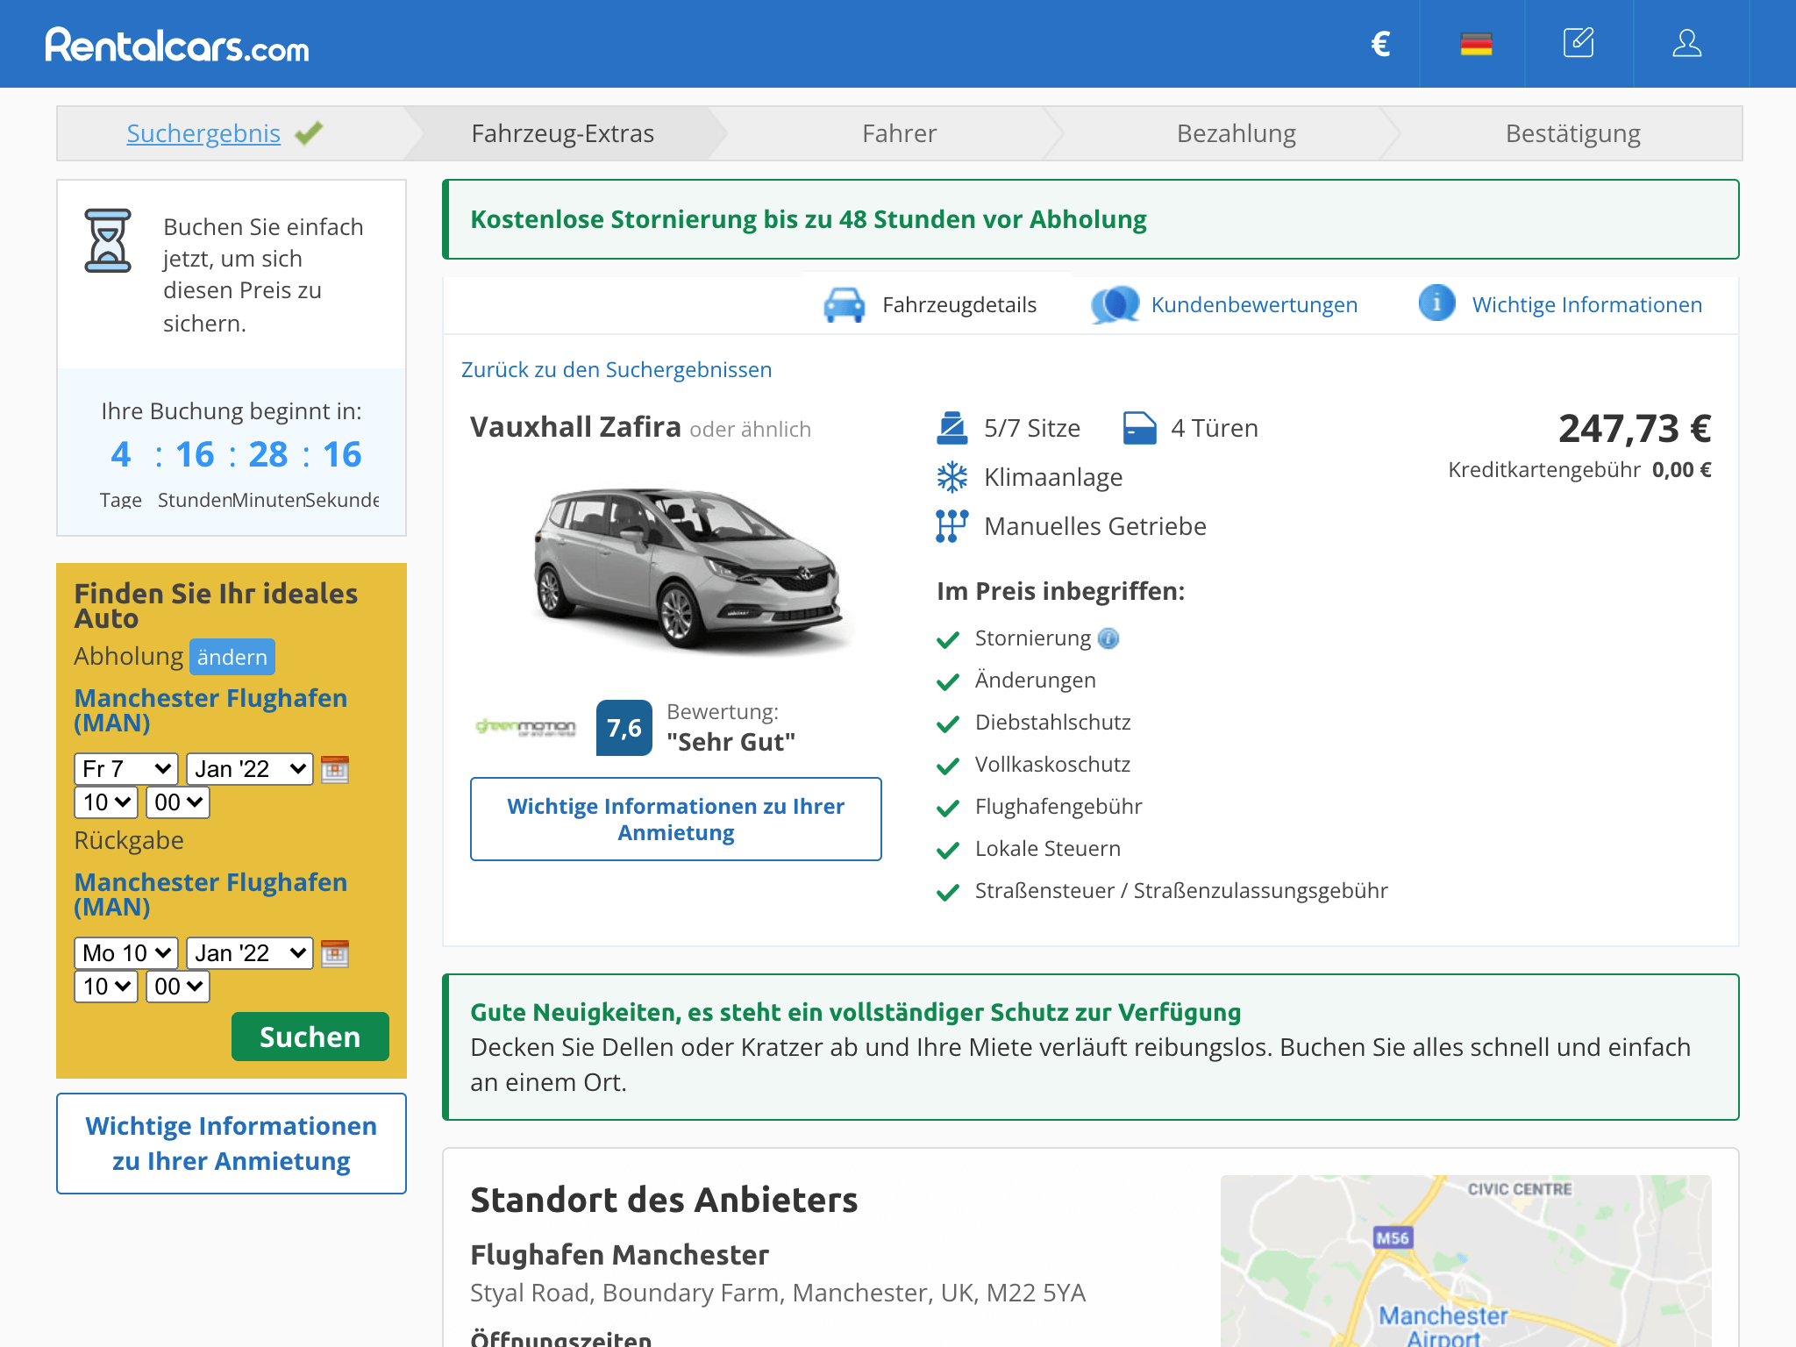Click the ändern pickup location button
The image size is (1796, 1347).
click(232, 657)
